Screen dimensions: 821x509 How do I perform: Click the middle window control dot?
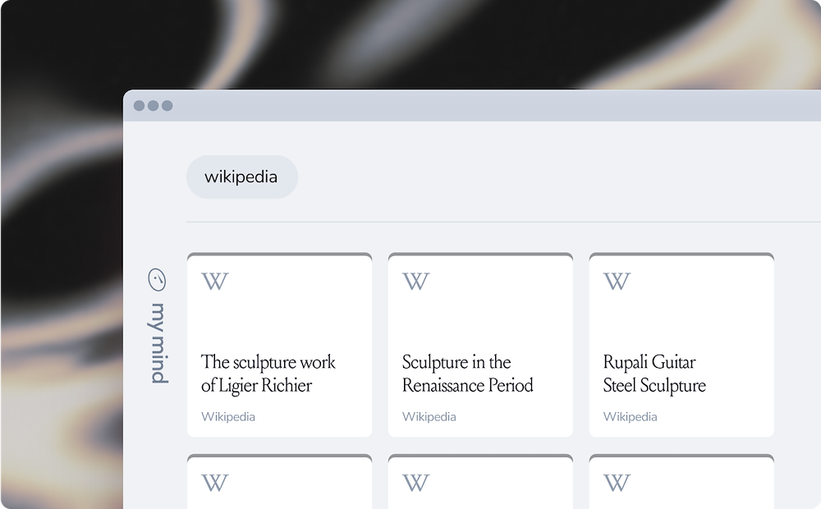pyautogui.click(x=153, y=106)
